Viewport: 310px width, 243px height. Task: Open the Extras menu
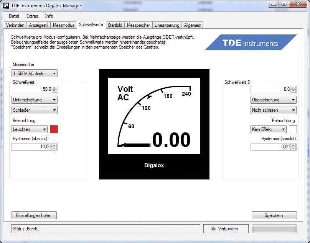click(x=32, y=16)
